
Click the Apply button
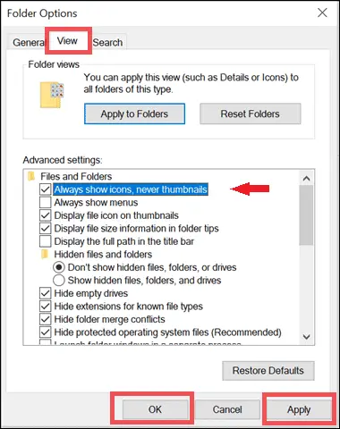point(299,409)
